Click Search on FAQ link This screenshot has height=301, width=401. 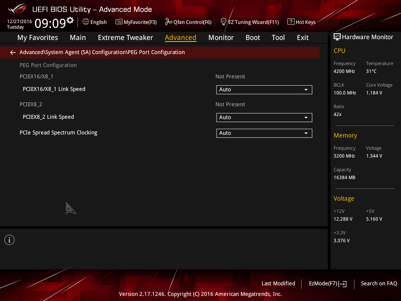(x=379, y=284)
